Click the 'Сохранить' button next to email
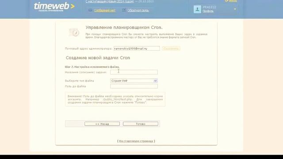This screenshot has width=283, height=159. tap(171, 49)
